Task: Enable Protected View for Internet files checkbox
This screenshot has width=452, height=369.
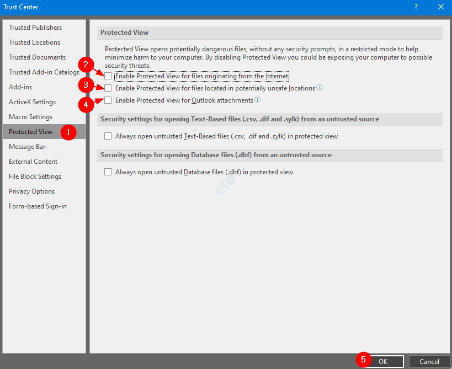Action: (x=108, y=76)
